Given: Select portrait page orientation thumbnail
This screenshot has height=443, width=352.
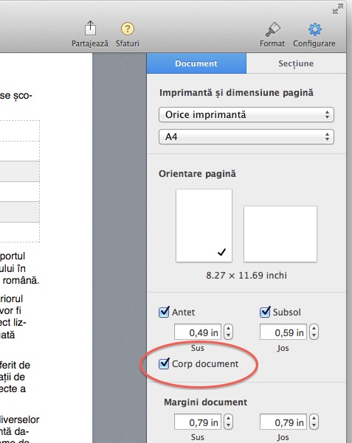Looking at the screenshot, I should (204, 226).
